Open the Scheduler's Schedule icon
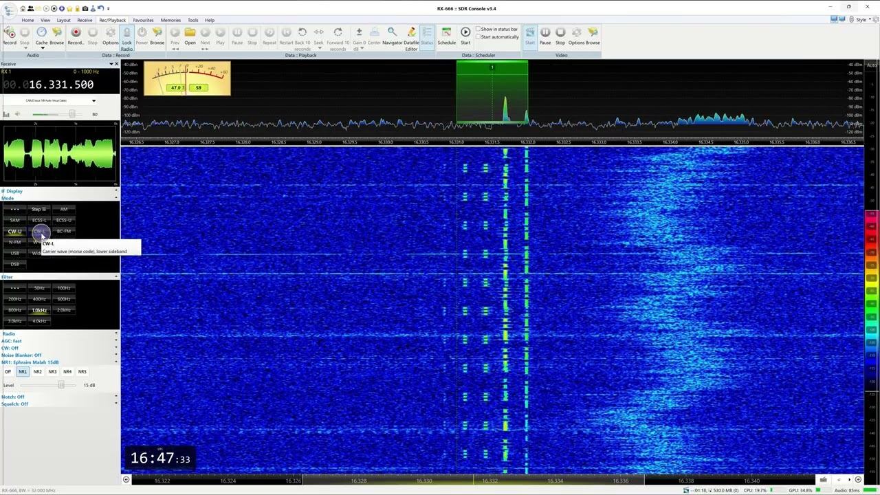Viewport: 880px width, 495px height. pos(446,36)
